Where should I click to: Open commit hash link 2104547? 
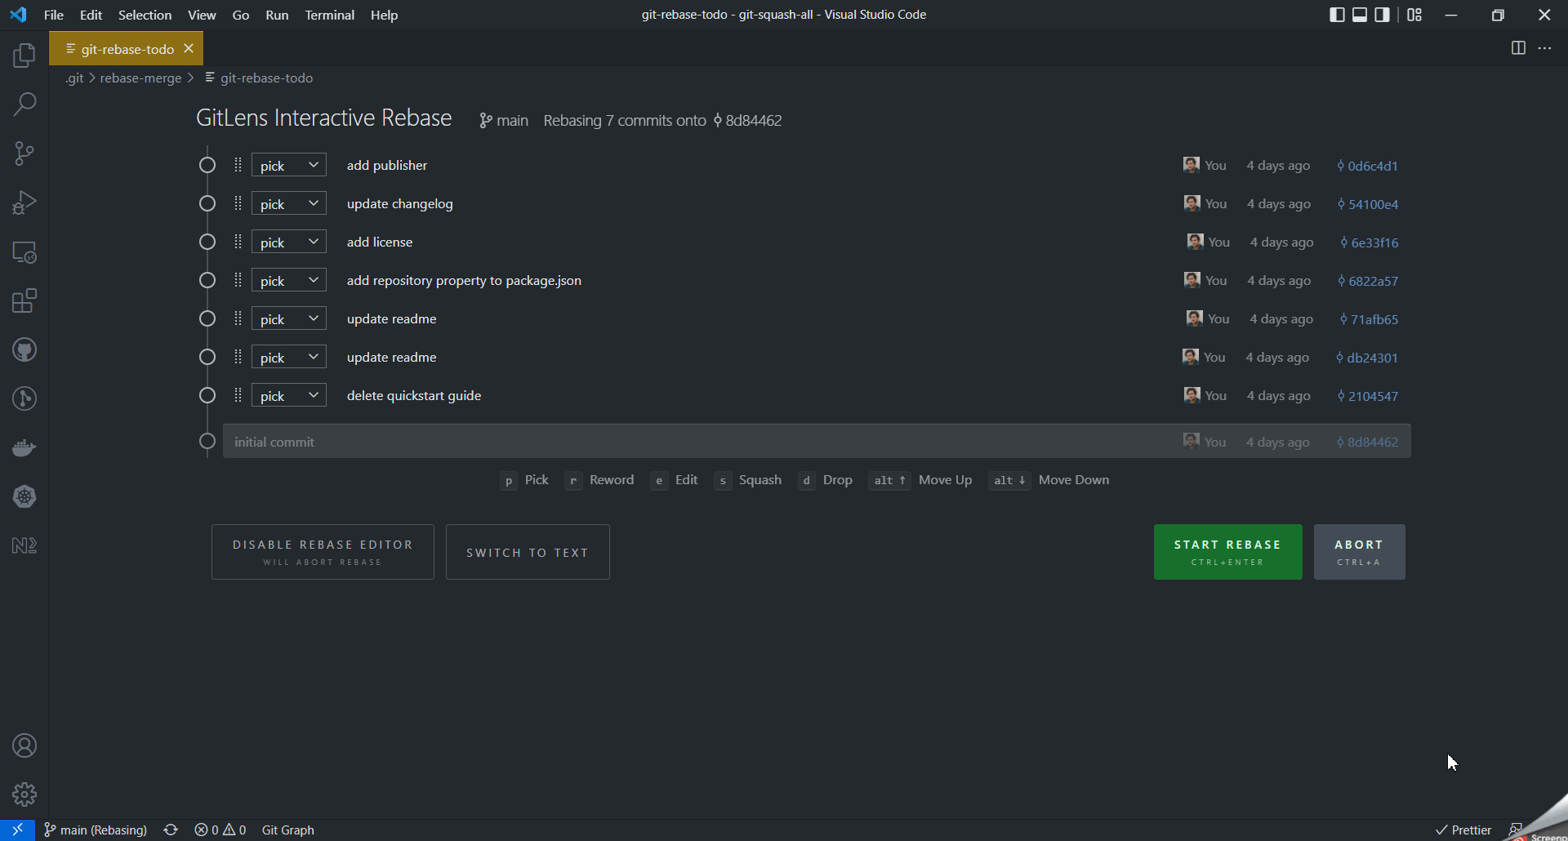1367,396
